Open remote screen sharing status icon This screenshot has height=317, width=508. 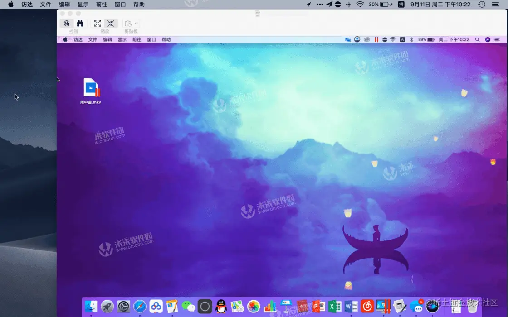click(x=347, y=39)
